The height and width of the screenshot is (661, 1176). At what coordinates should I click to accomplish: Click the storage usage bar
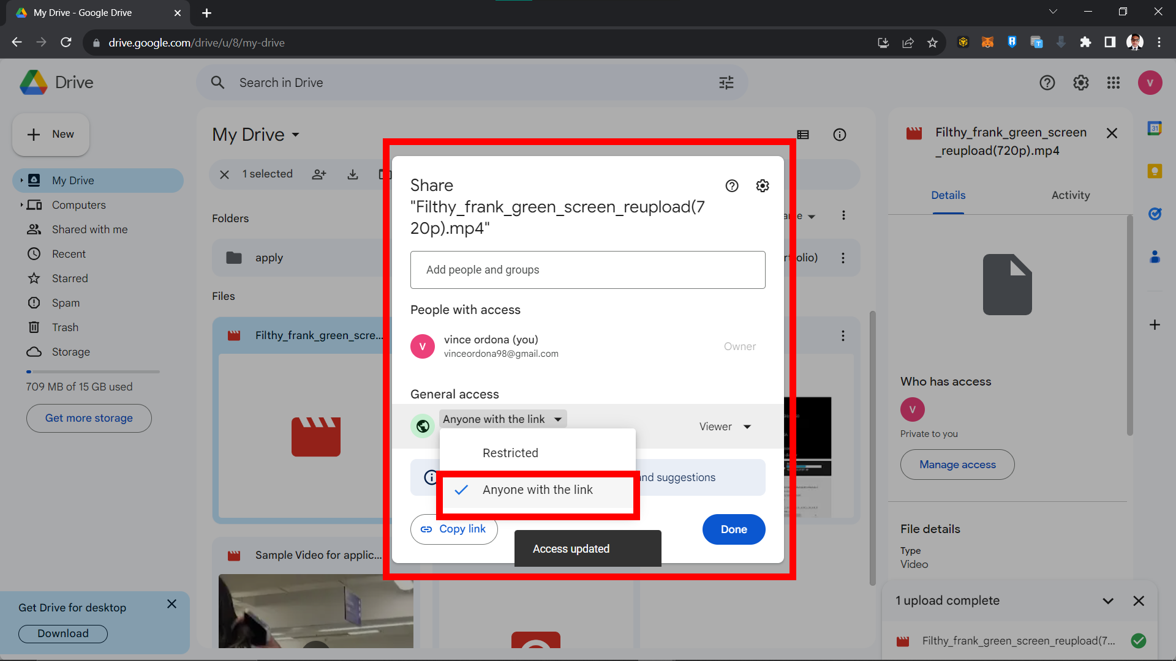[92, 372]
